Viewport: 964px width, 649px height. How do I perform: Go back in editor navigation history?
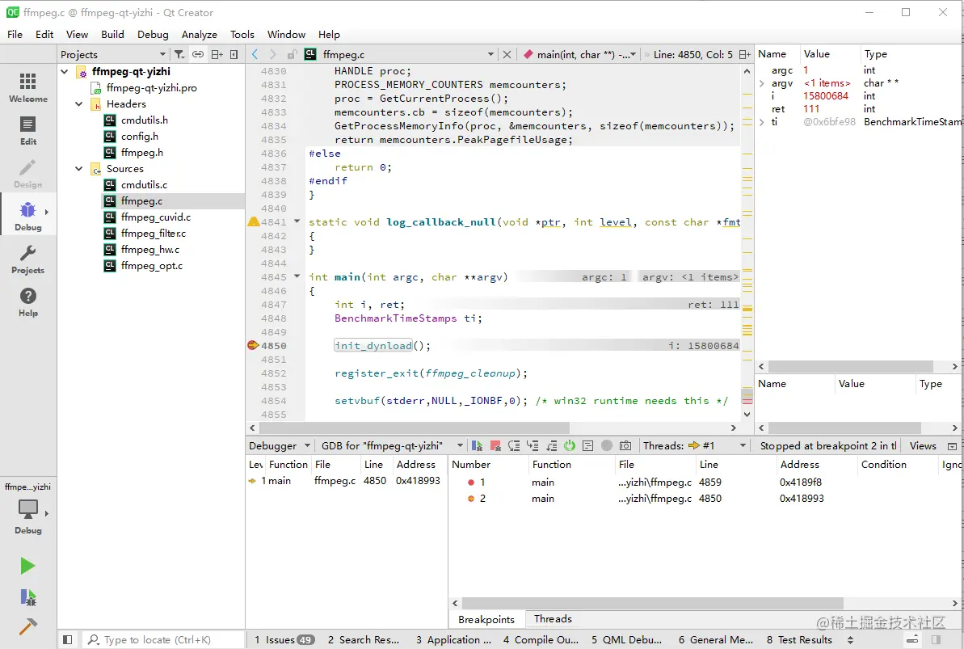(x=255, y=54)
